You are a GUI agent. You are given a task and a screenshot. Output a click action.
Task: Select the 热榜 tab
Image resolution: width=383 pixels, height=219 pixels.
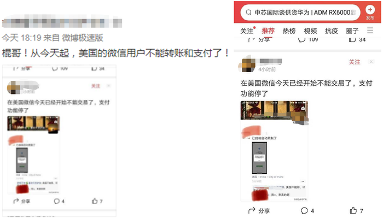pos(289,31)
